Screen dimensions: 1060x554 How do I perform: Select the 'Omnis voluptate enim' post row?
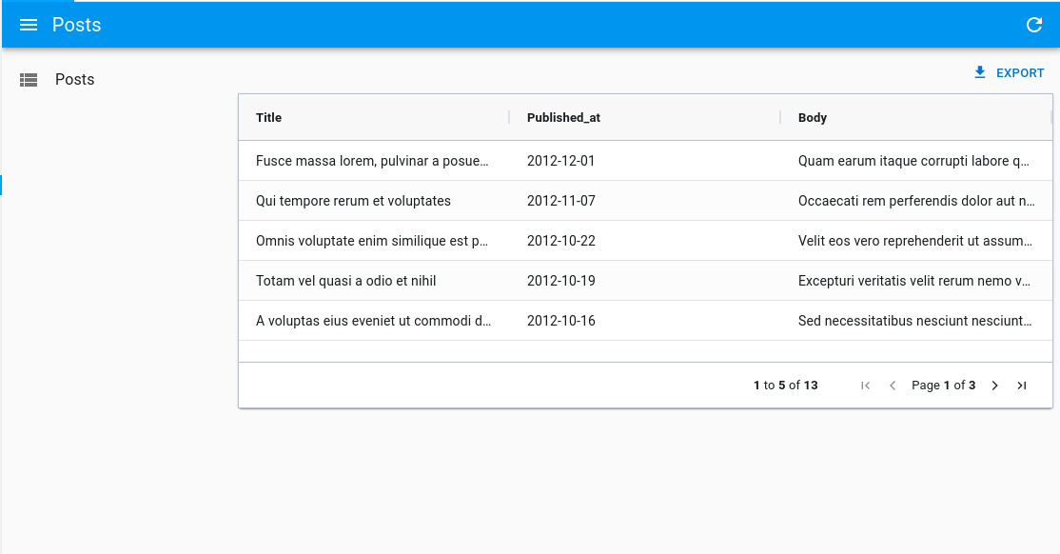tap(372, 241)
